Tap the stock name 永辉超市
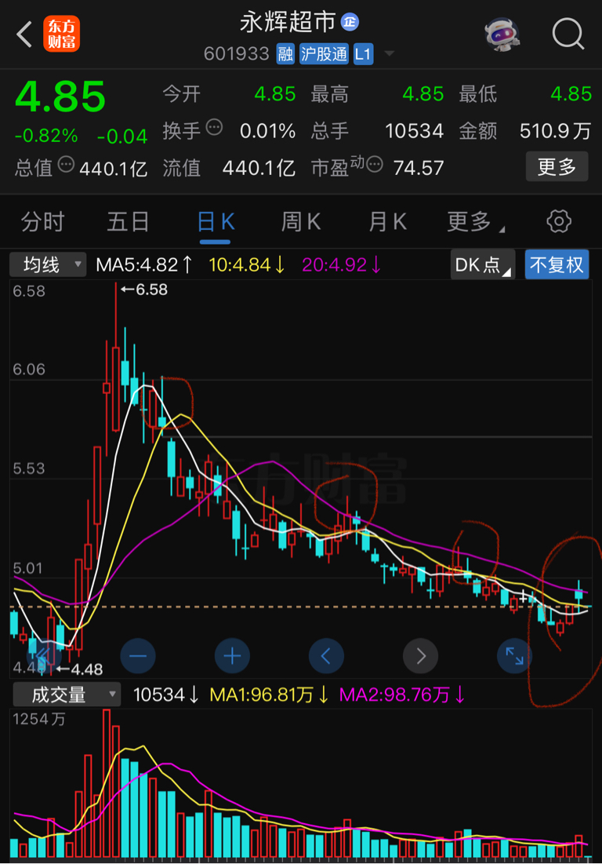 288,22
